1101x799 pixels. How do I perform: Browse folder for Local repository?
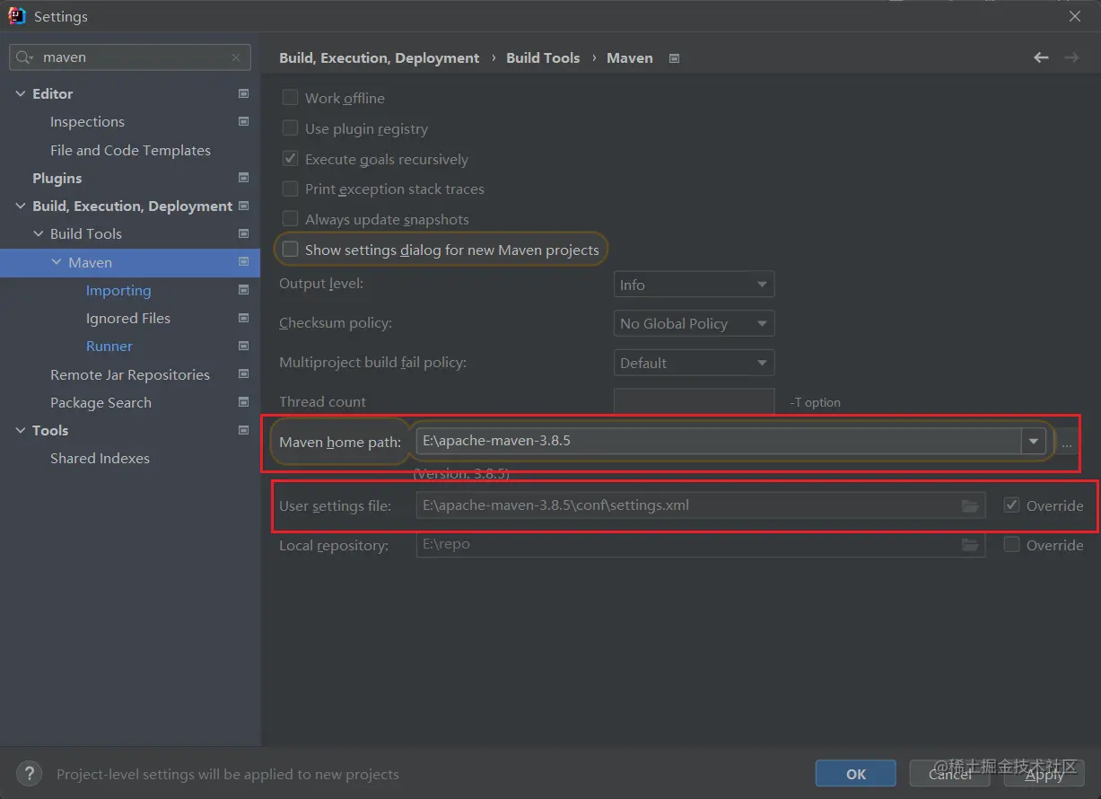(970, 545)
